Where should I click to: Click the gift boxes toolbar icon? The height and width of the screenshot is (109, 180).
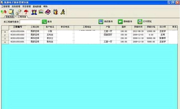pyautogui.click(x=55, y=12)
